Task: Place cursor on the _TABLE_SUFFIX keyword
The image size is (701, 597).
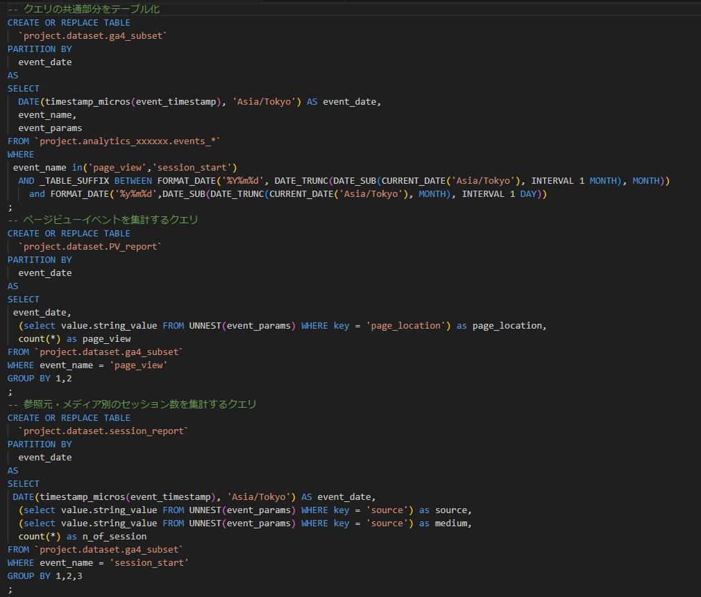Action: (x=69, y=180)
